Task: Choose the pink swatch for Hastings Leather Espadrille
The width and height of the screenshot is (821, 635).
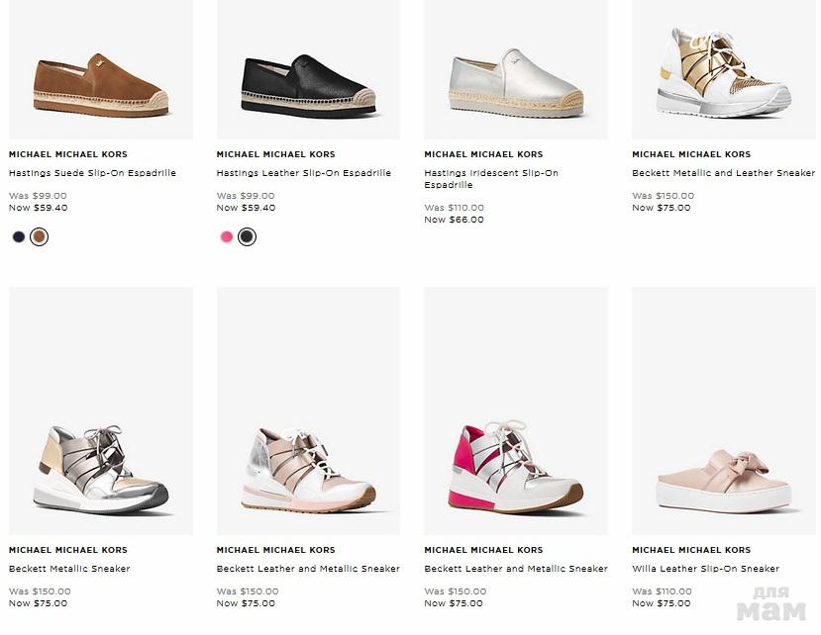Action: pos(226,237)
